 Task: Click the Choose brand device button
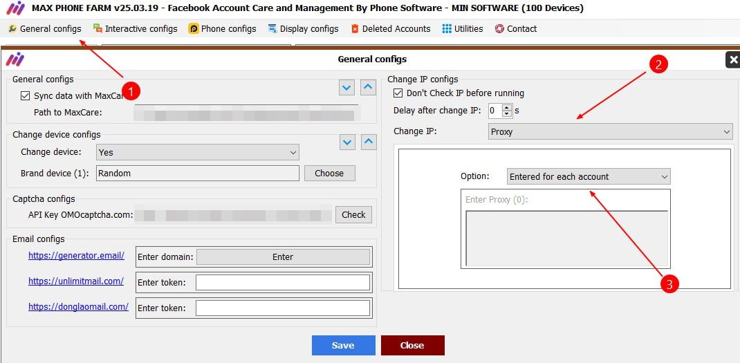pos(329,174)
